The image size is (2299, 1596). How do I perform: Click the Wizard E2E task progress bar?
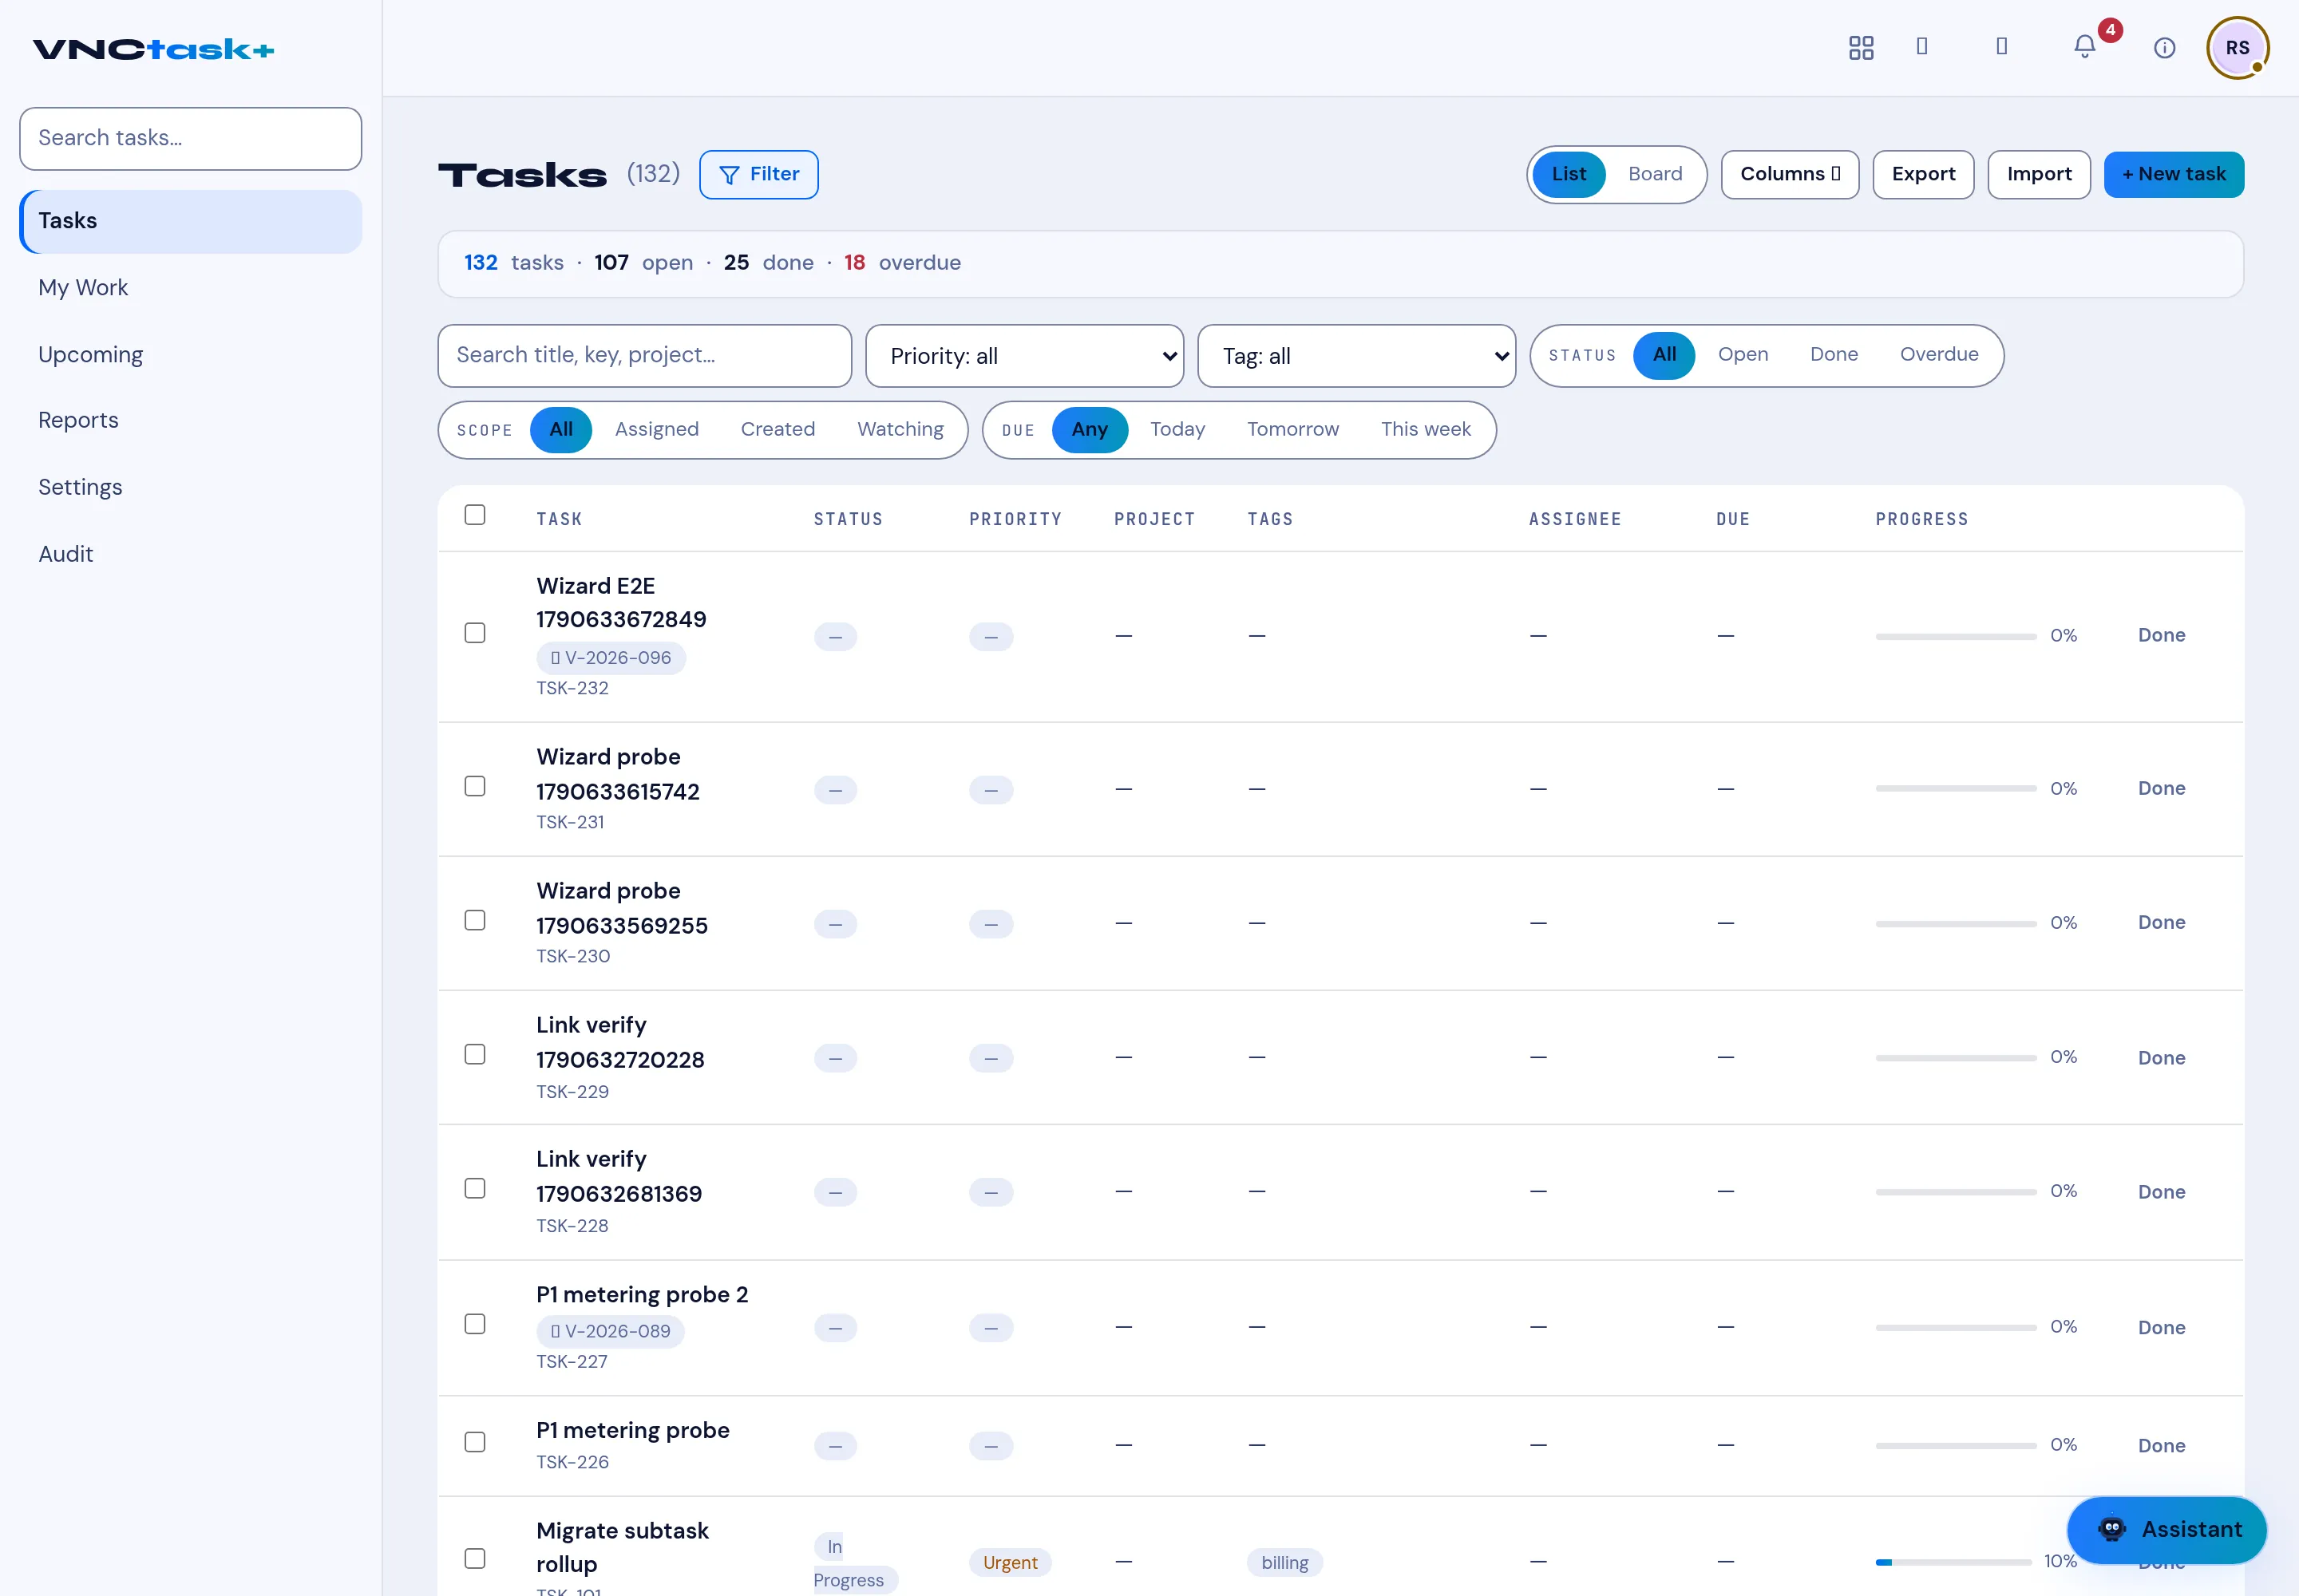click(1956, 636)
